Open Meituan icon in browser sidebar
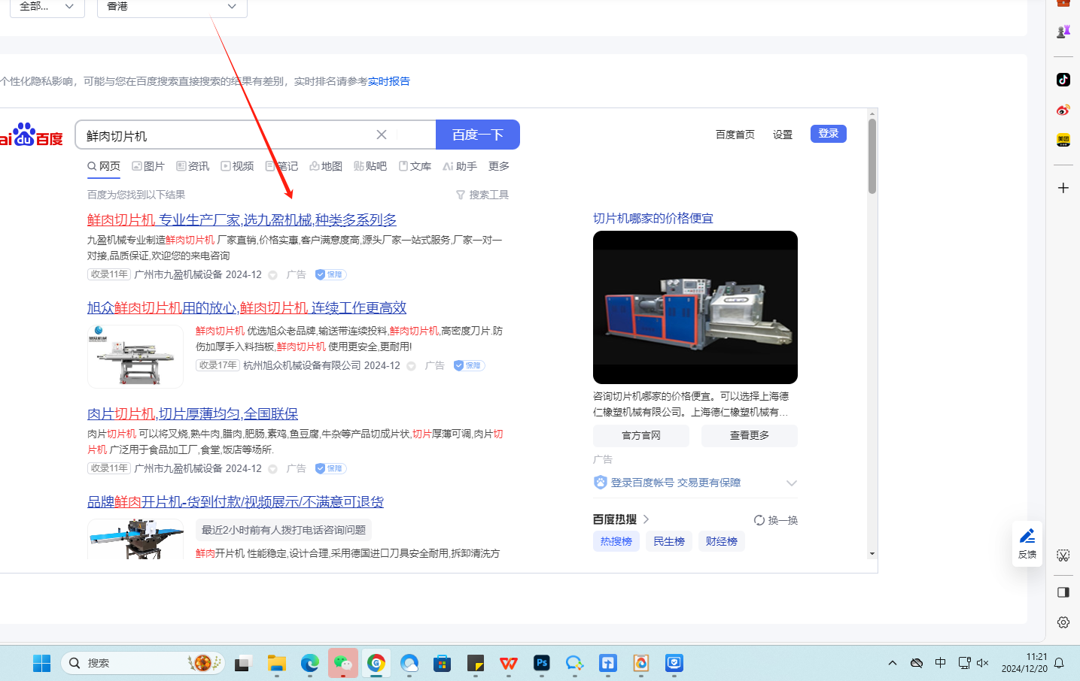Image resolution: width=1080 pixels, height=681 pixels. 1063,140
